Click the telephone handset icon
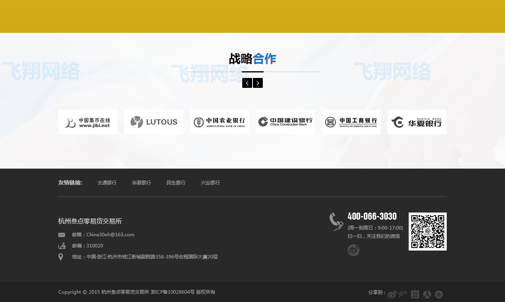505x302 pixels. (x=336, y=222)
